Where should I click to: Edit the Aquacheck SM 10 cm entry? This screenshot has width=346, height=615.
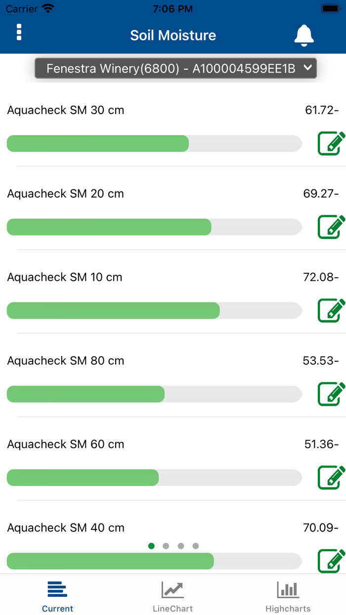point(331,310)
